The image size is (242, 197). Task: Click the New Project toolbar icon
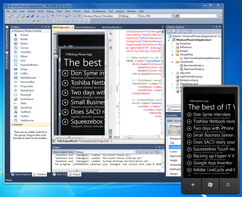click(10, 16)
